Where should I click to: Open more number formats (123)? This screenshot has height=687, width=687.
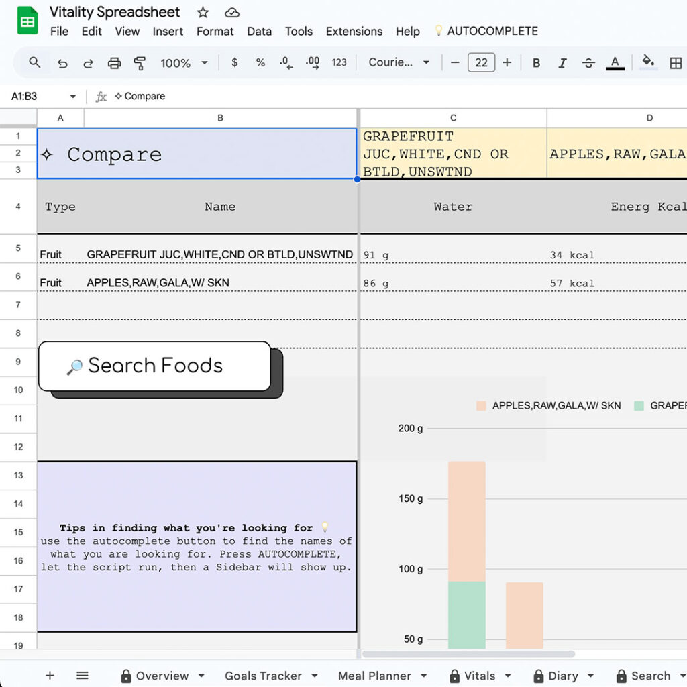(339, 62)
